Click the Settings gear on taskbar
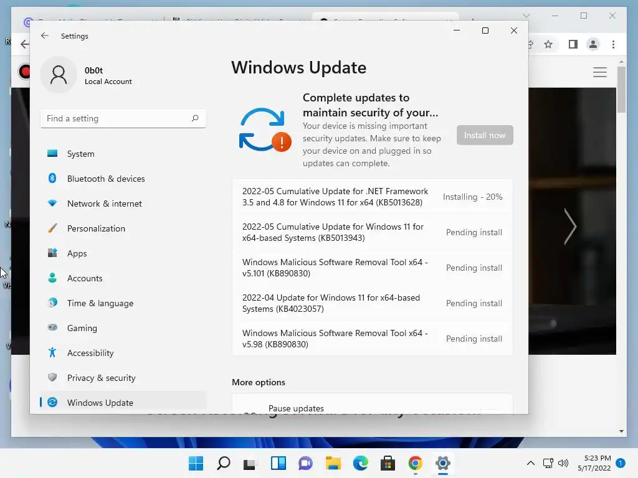This screenshot has height=478, width=638. [443, 463]
